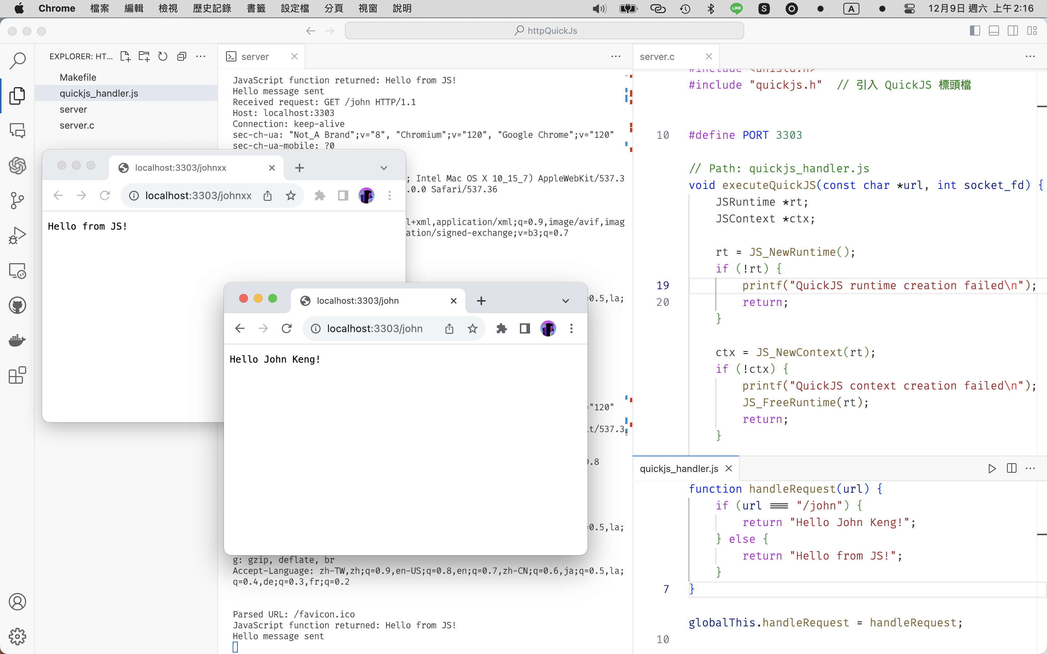This screenshot has width=1047, height=654.
Task: Switch to the server.c editor tab
Action: pos(657,57)
